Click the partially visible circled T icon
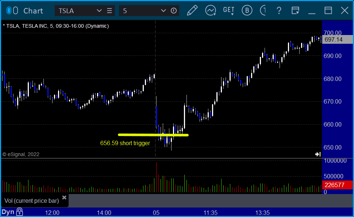 262,10
